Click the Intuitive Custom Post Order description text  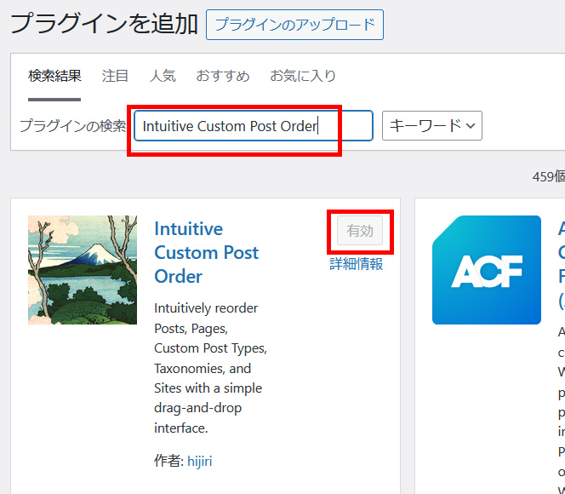210,368
